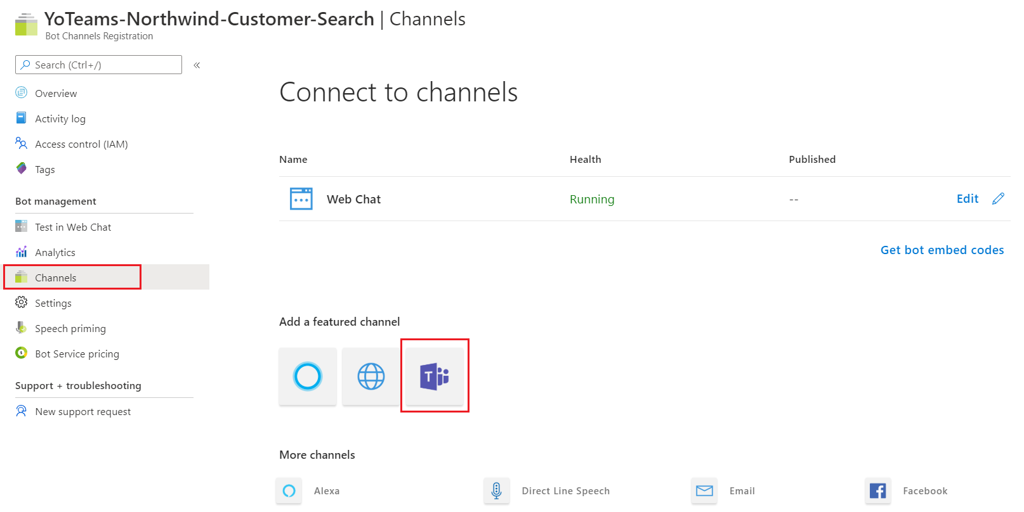Click Get bot embed codes link
Screen dimensions: 1024x512
click(942, 250)
